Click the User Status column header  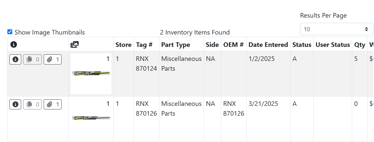[x=333, y=45]
